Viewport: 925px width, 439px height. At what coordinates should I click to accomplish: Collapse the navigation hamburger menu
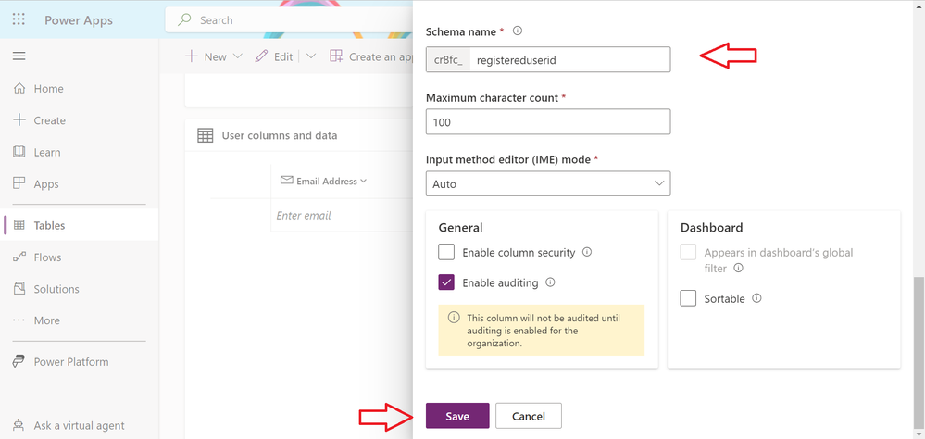click(19, 56)
